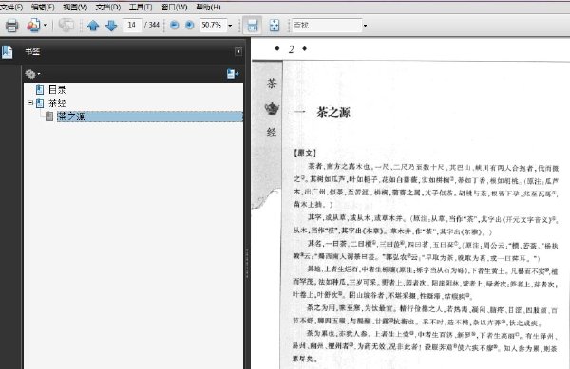Toggle the fit one full page view
Viewport: 570px width, 369px height.
[275, 26]
